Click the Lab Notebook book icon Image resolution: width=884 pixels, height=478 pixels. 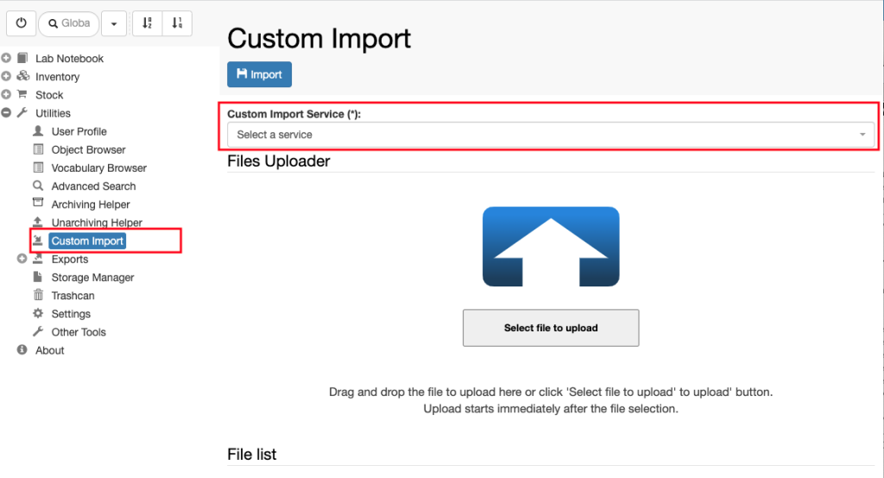tap(22, 58)
